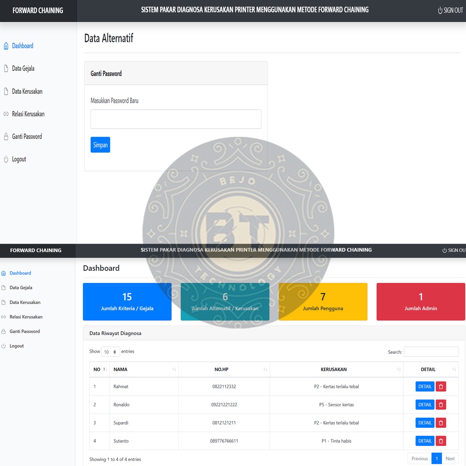466x466 pixels.
Task: Click the Data Gejala file icon in the bottom sidebar
Action: point(4,288)
